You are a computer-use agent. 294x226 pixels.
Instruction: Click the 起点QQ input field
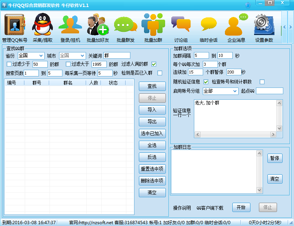coord(270,91)
